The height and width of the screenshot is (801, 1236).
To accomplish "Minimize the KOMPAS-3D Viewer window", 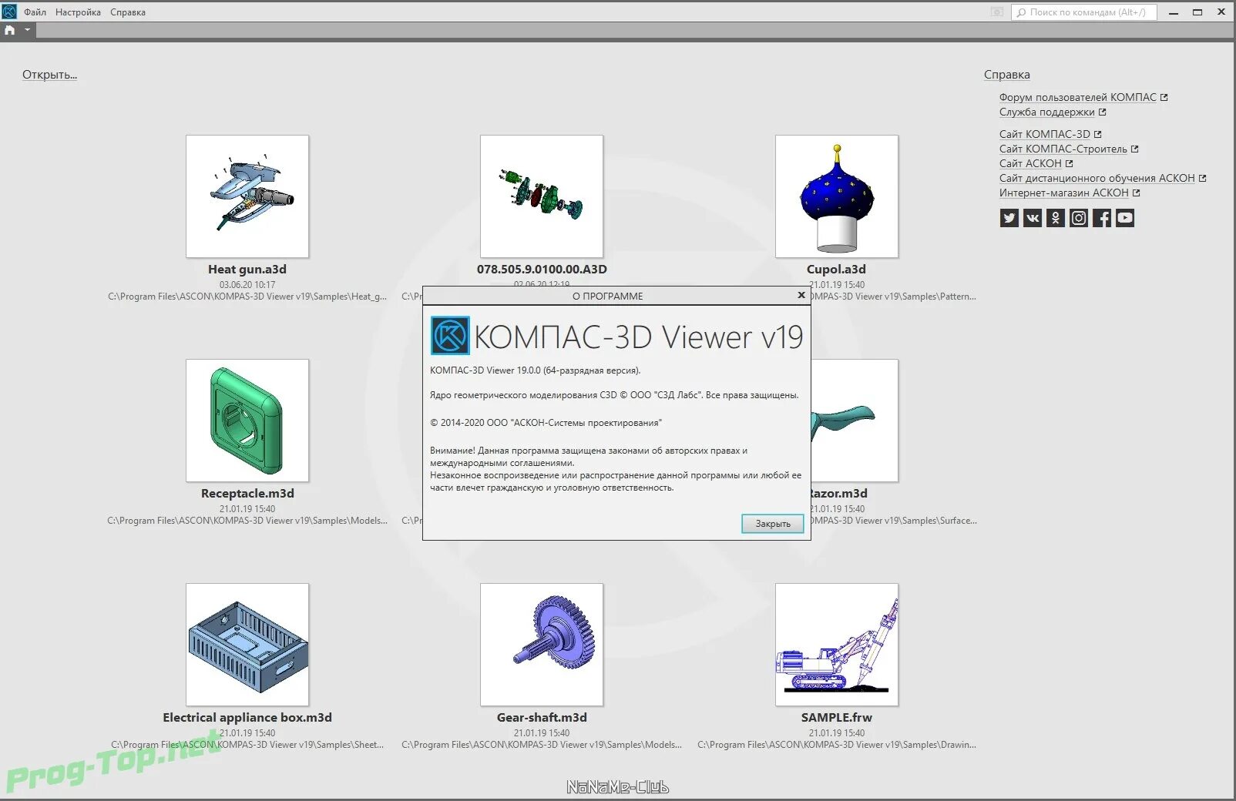I will point(1174,12).
